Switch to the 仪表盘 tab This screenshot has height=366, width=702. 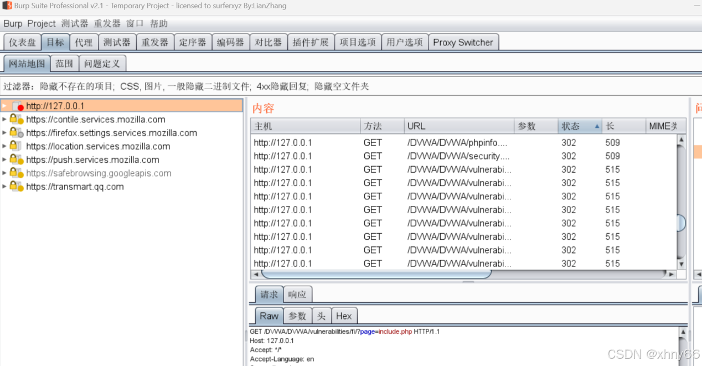22,42
